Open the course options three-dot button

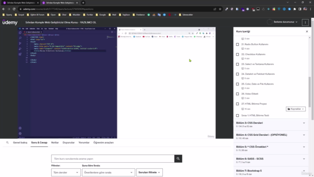coord(305,22)
